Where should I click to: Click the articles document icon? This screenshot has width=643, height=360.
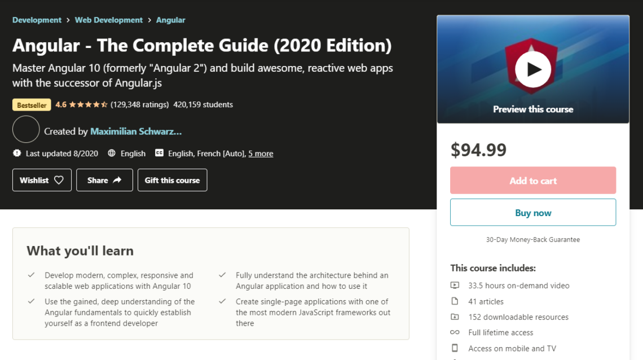[455, 301]
